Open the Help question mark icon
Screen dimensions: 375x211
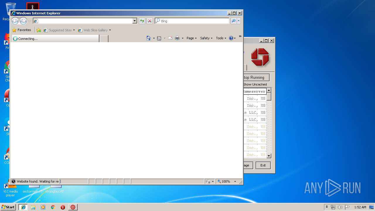coord(231,38)
